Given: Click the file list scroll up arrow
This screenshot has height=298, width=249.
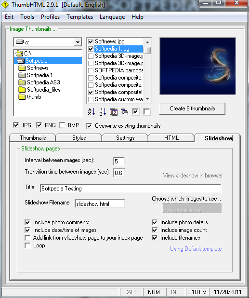Looking at the screenshot, I should (147, 42).
